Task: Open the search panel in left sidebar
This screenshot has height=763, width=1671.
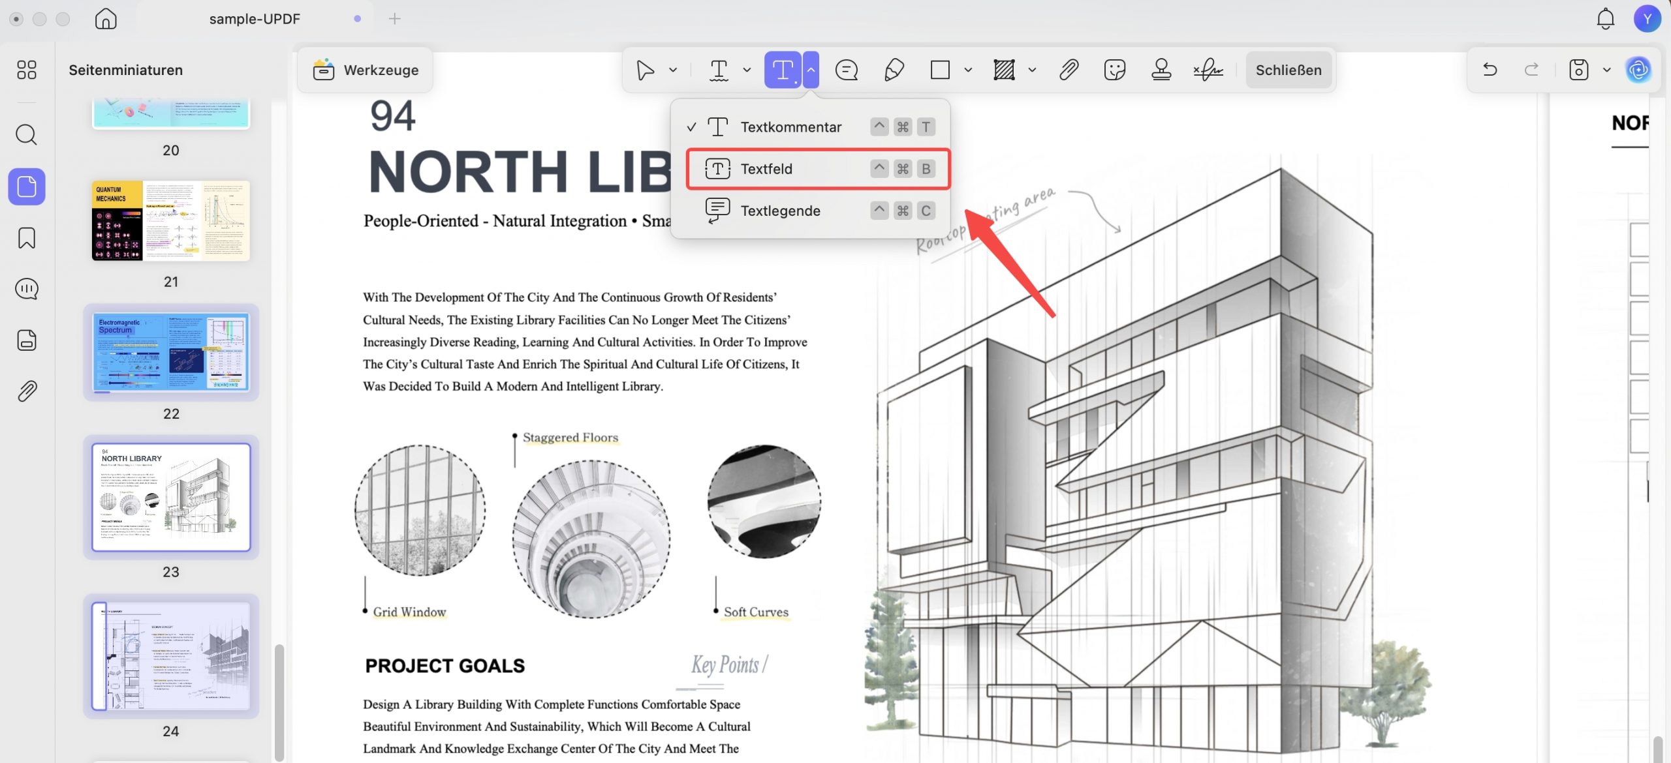Action: pyautogui.click(x=27, y=135)
